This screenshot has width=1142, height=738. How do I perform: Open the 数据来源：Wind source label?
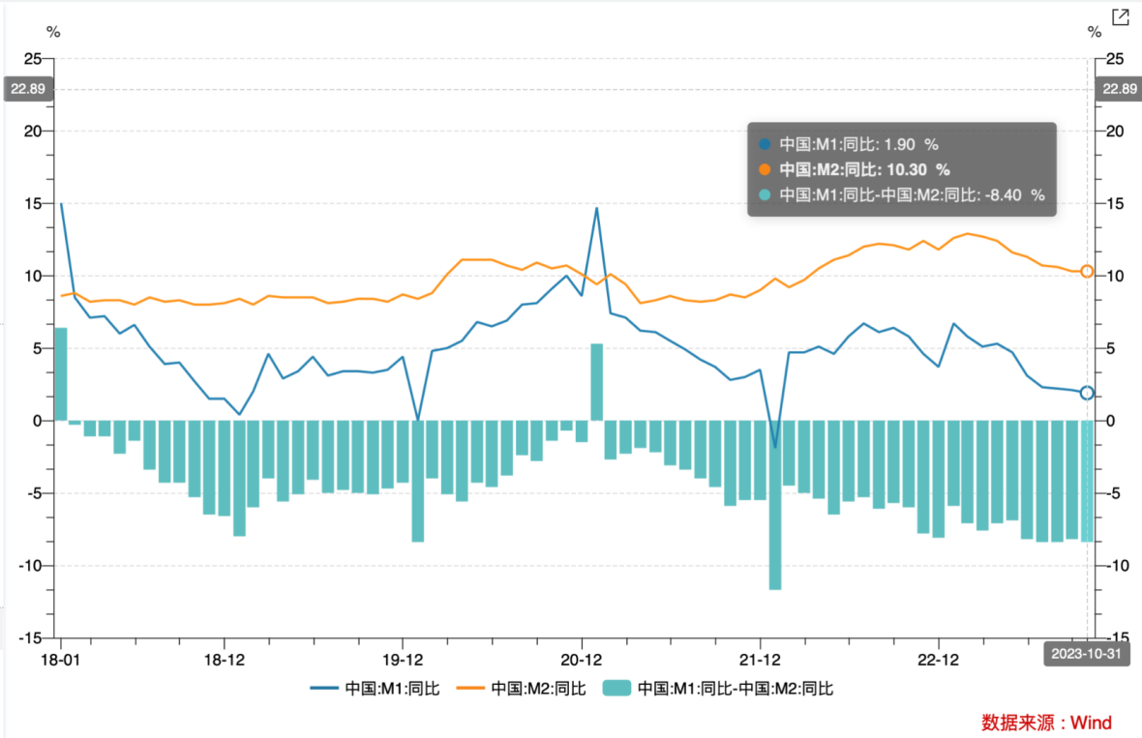(1046, 723)
